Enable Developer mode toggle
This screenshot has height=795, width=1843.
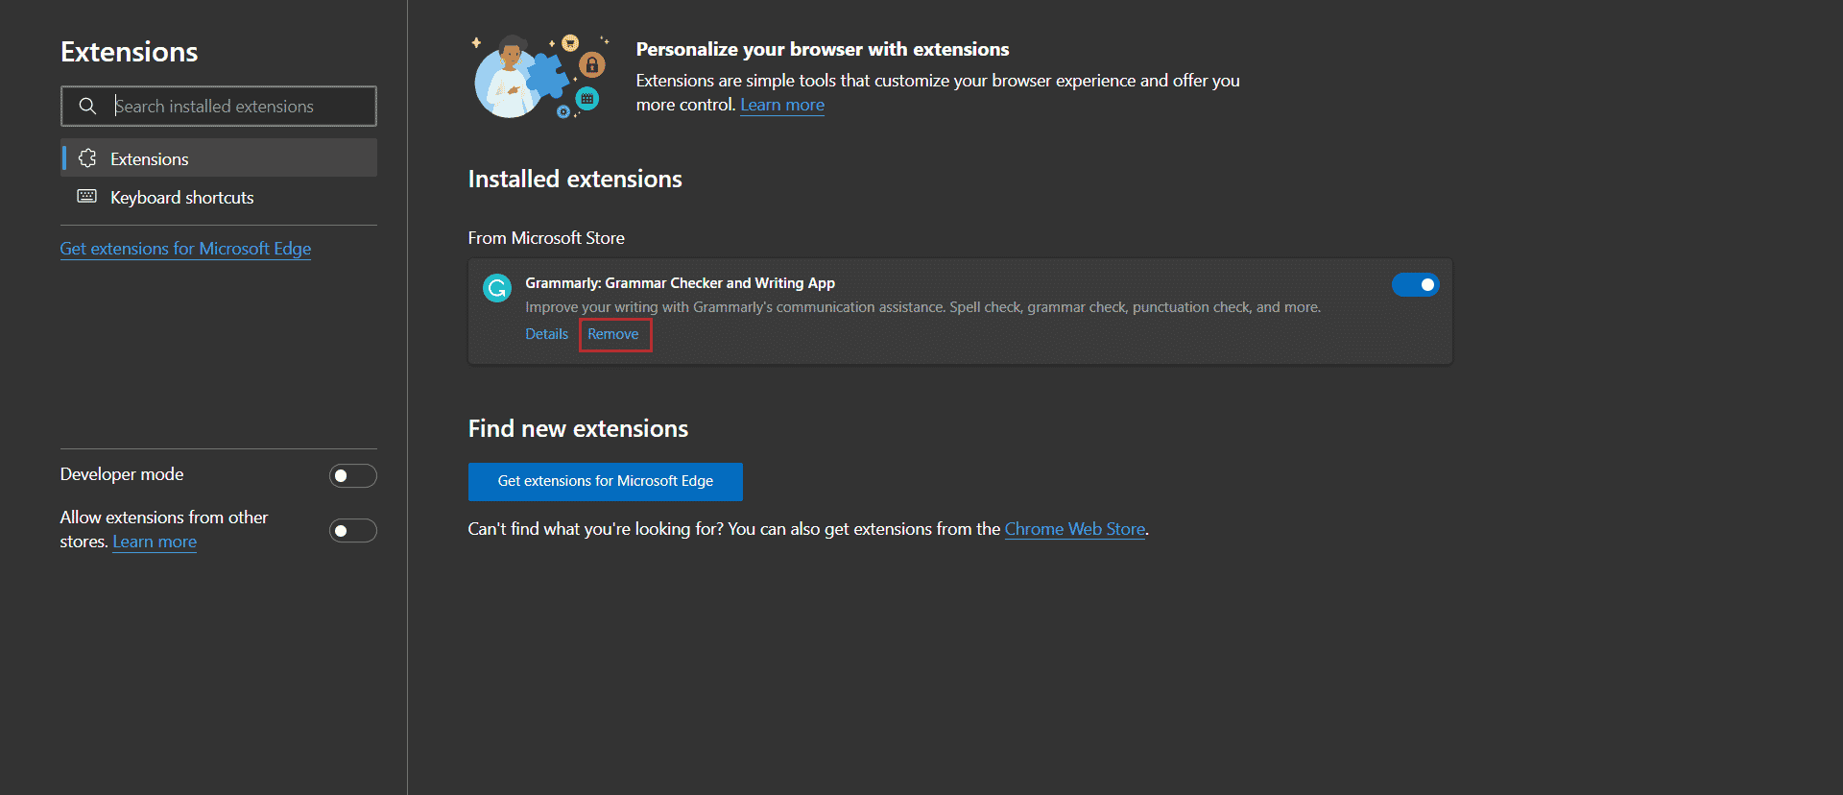tap(353, 476)
